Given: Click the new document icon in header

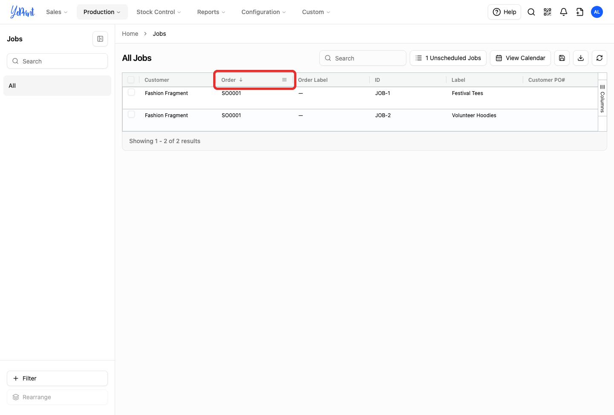Looking at the screenshot, I should coord(580,12).
